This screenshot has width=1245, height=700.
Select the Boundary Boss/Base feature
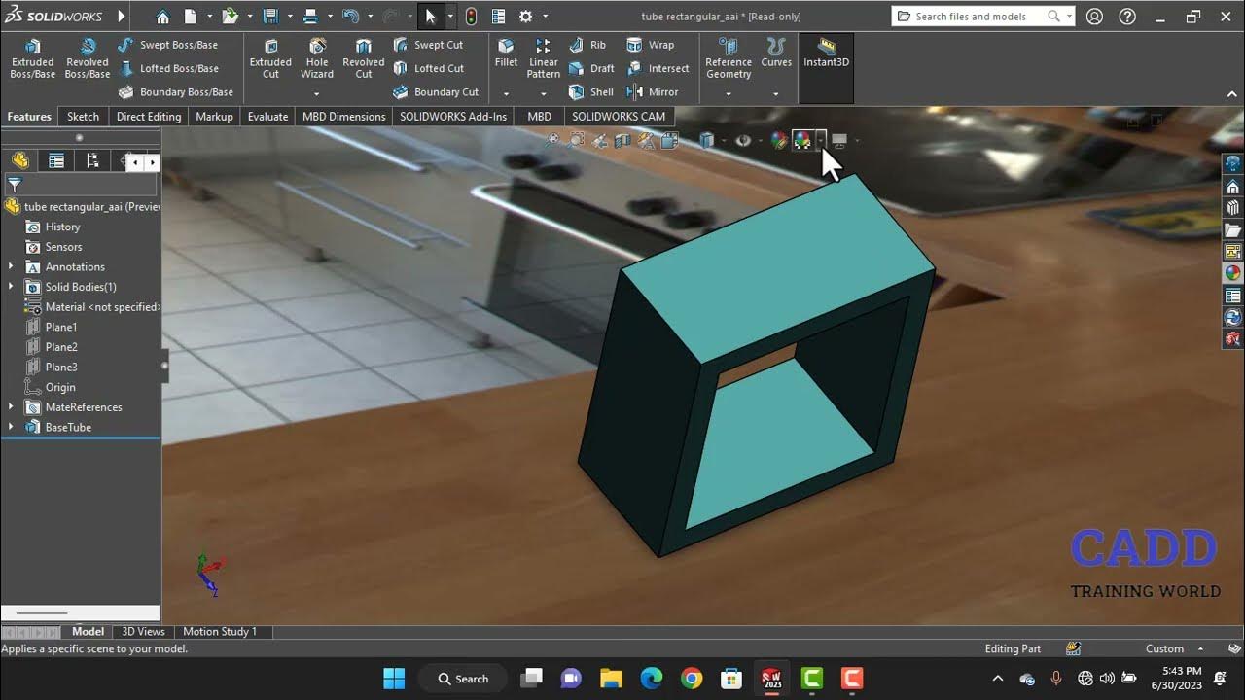coord(175,92)
